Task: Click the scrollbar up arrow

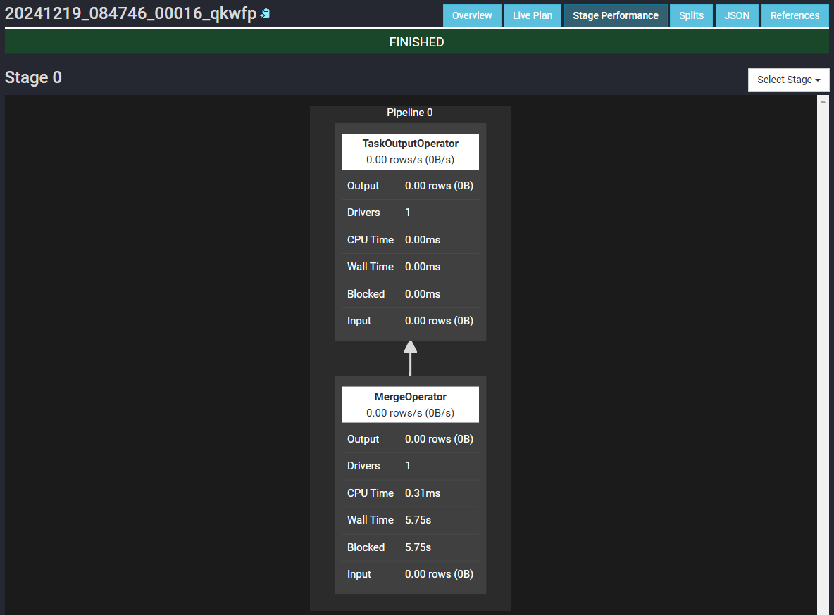Action: (823, 101)
